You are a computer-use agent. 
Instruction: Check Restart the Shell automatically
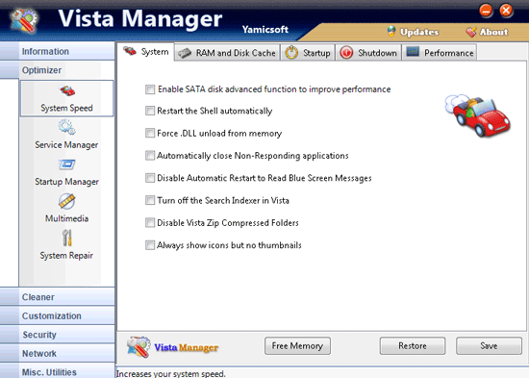point(150,111)
